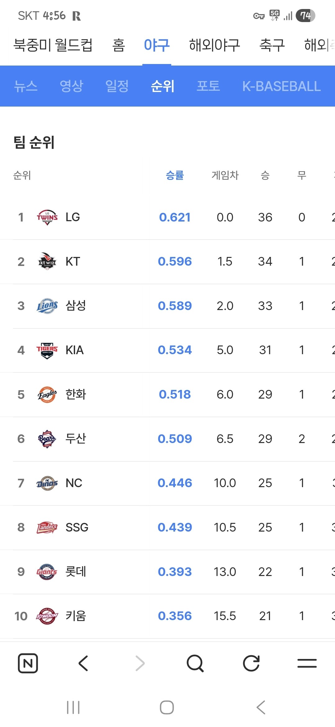
Task: Sort standings by 승률 column header
Action: (175, 175)
